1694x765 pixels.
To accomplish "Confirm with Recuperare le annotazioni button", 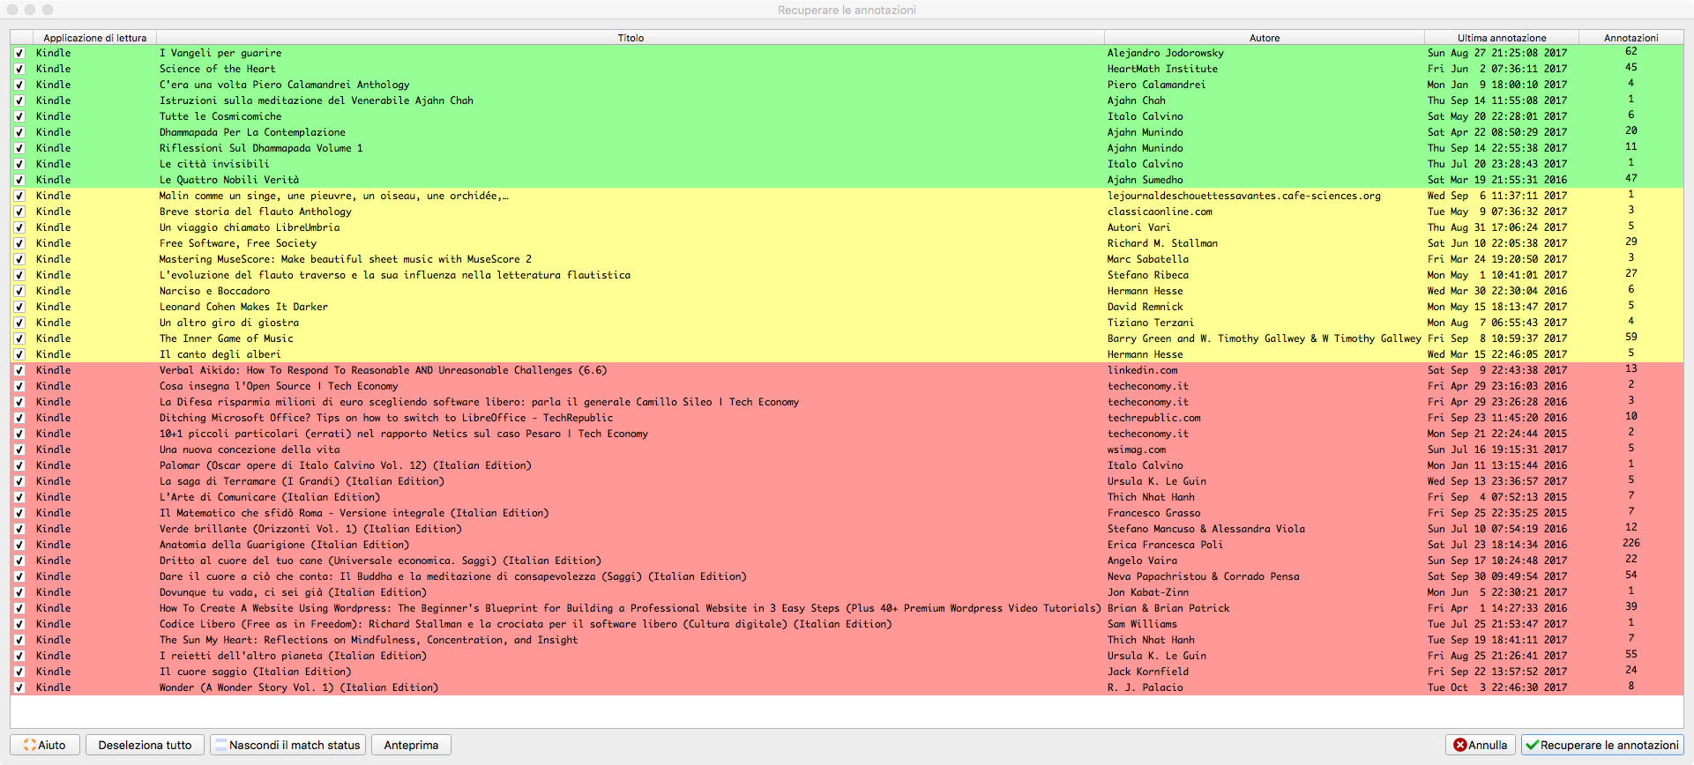I will [x=1602, y=745].
